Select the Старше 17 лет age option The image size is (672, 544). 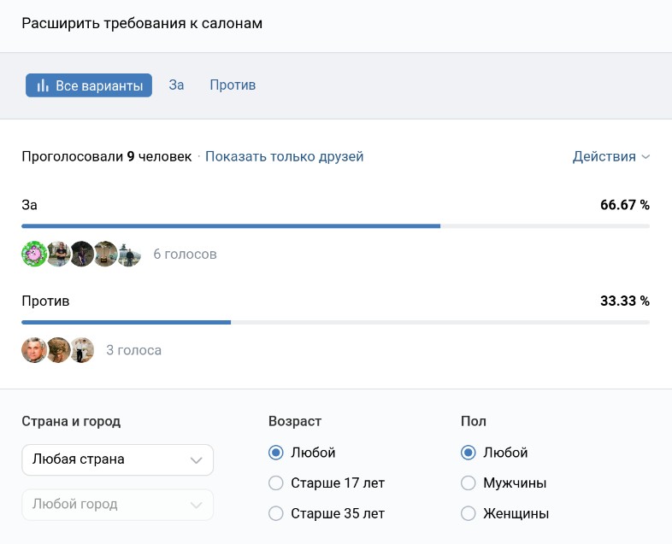(276, 483)
